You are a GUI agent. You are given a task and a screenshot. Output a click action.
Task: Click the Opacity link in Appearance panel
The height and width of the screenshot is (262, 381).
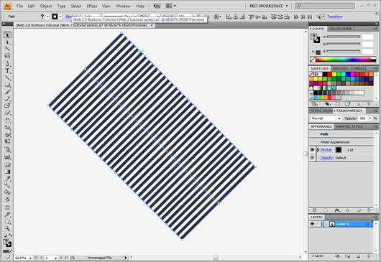(x=327, y=158)
